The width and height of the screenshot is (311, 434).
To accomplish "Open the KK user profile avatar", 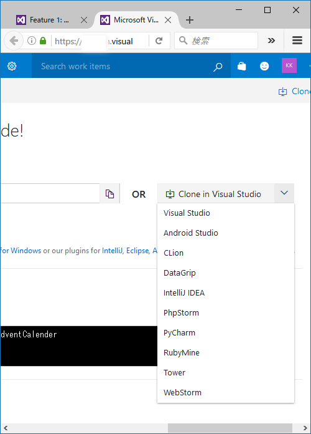I will coord(289,65).
